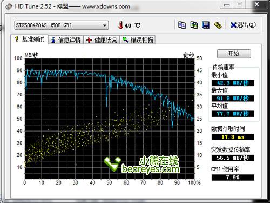Click the 17.3 ms access time value
The height and width of the screenshot is (203, 270).
click(233, 137)
